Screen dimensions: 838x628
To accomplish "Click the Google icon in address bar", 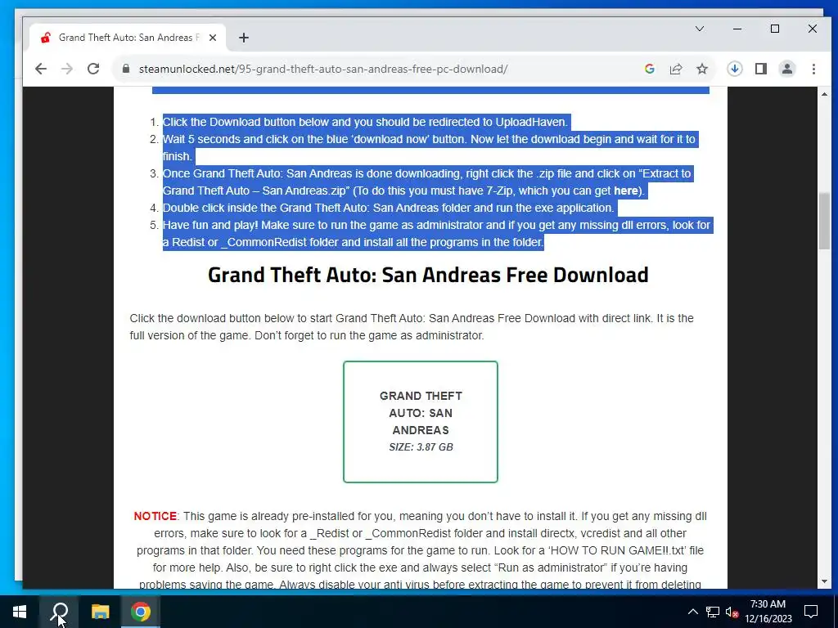I will point(649,69).
